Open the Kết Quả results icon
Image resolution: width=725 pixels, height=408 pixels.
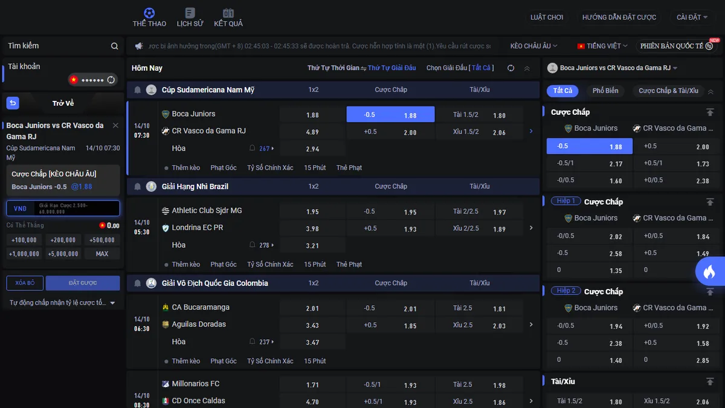click(x=228, y=13)
